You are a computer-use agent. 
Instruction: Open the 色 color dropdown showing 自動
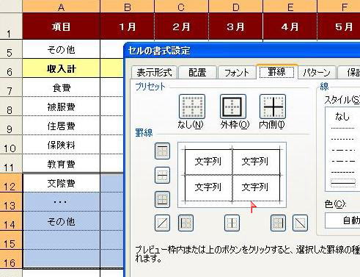click(x=342, y=220)
